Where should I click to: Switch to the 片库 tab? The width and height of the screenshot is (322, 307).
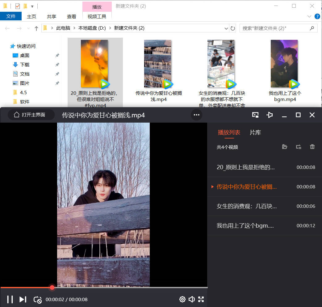[x=255, y=132]
